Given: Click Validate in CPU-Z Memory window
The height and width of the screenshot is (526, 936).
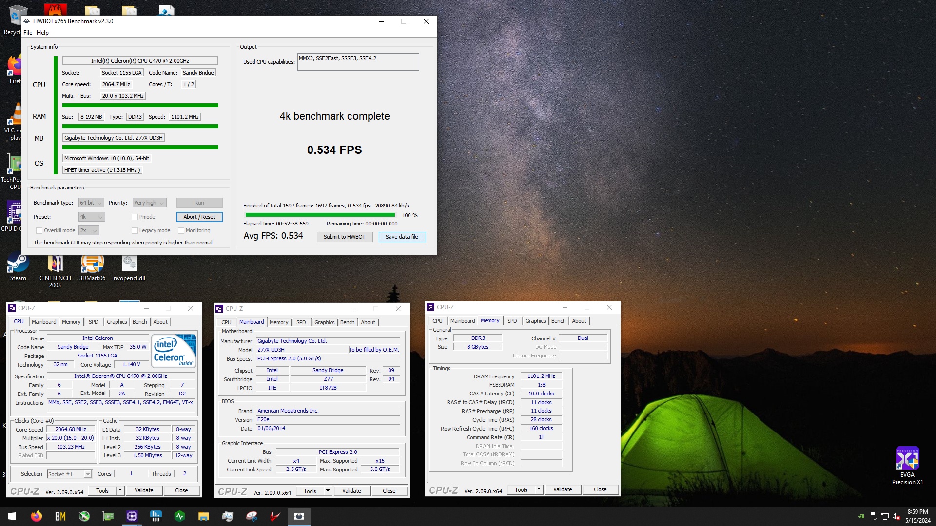Looking at the screenshot, I should click(x=563, y=490).
